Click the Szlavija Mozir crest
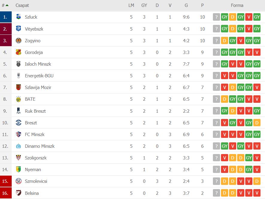 click(x=19, y=87)
